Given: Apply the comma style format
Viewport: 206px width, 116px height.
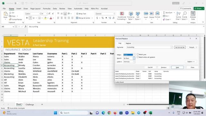Looking at the screenshot, I should (x=106, y=18).
